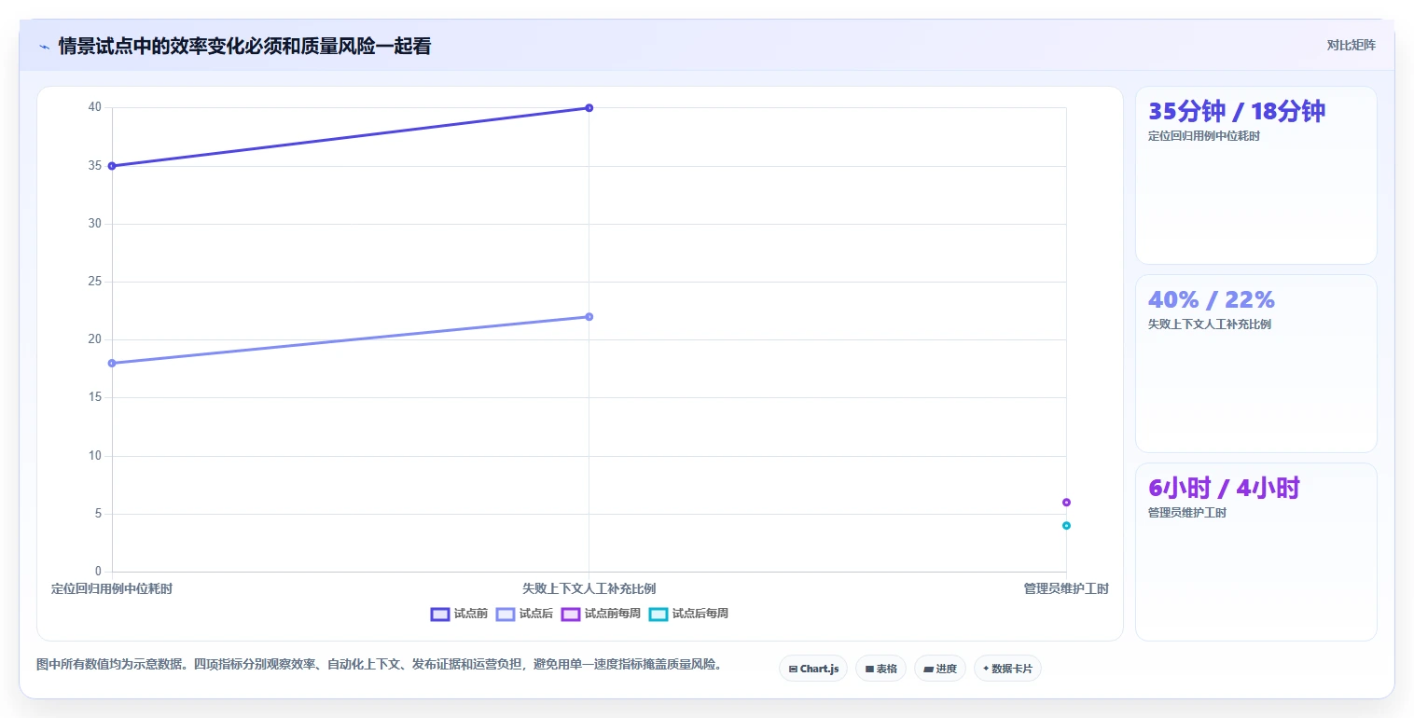Click the x-axis label 失败上下文人工补充比例
This screenshot has width=1414, height=718.
[589, 589]
